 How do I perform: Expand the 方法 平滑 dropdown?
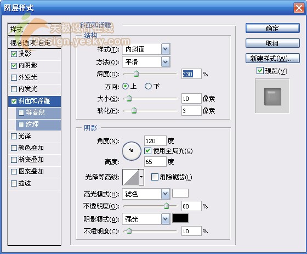click(146, 62)
